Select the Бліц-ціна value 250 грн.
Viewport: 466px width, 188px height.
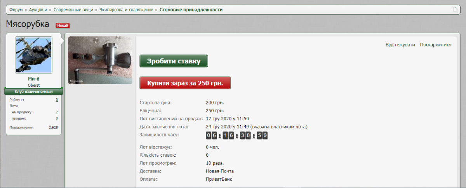(x=215, y=111)
